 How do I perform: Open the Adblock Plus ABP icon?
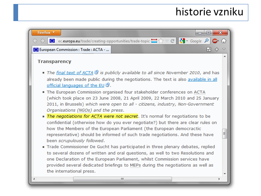tap(215, 41)
